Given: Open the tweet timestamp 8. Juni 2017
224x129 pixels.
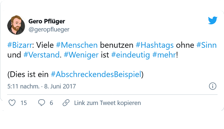Looking at the screenshot, I should pyautogui.click(x=60, y=86).
